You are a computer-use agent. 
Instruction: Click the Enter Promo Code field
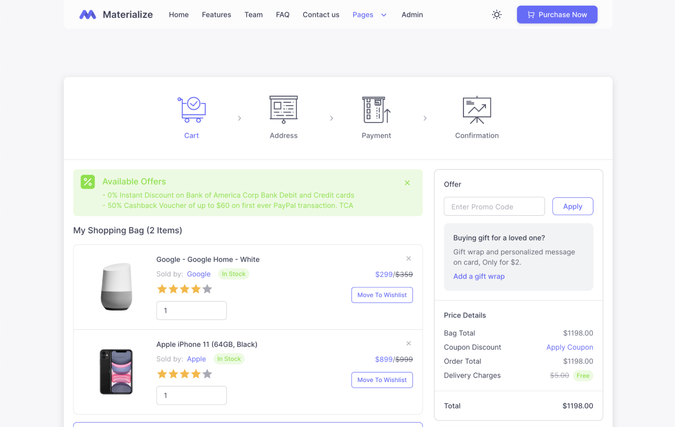494,206
